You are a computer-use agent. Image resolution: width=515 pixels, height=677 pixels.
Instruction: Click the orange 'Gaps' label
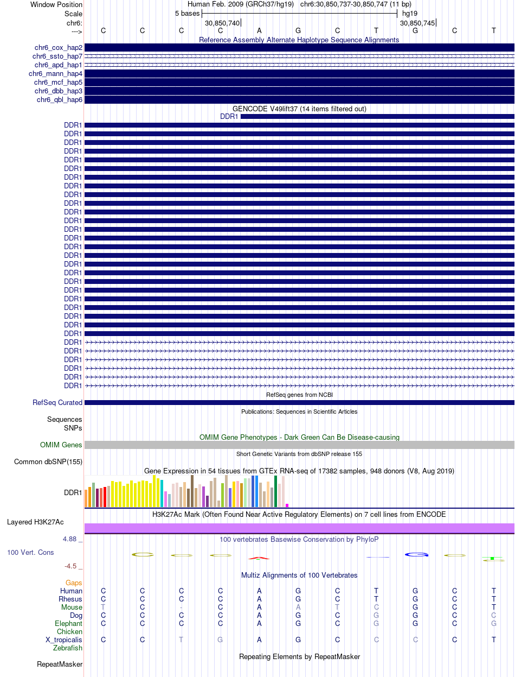pyautogui.click(x=74, y=583)
